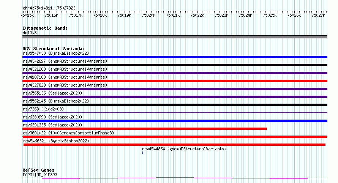Image resolution: width=338 pixels, height=183 pixels.
Task: Open esv3601022 (1000GenomesConsortiumPhase3) label
Action: point(68,133)
